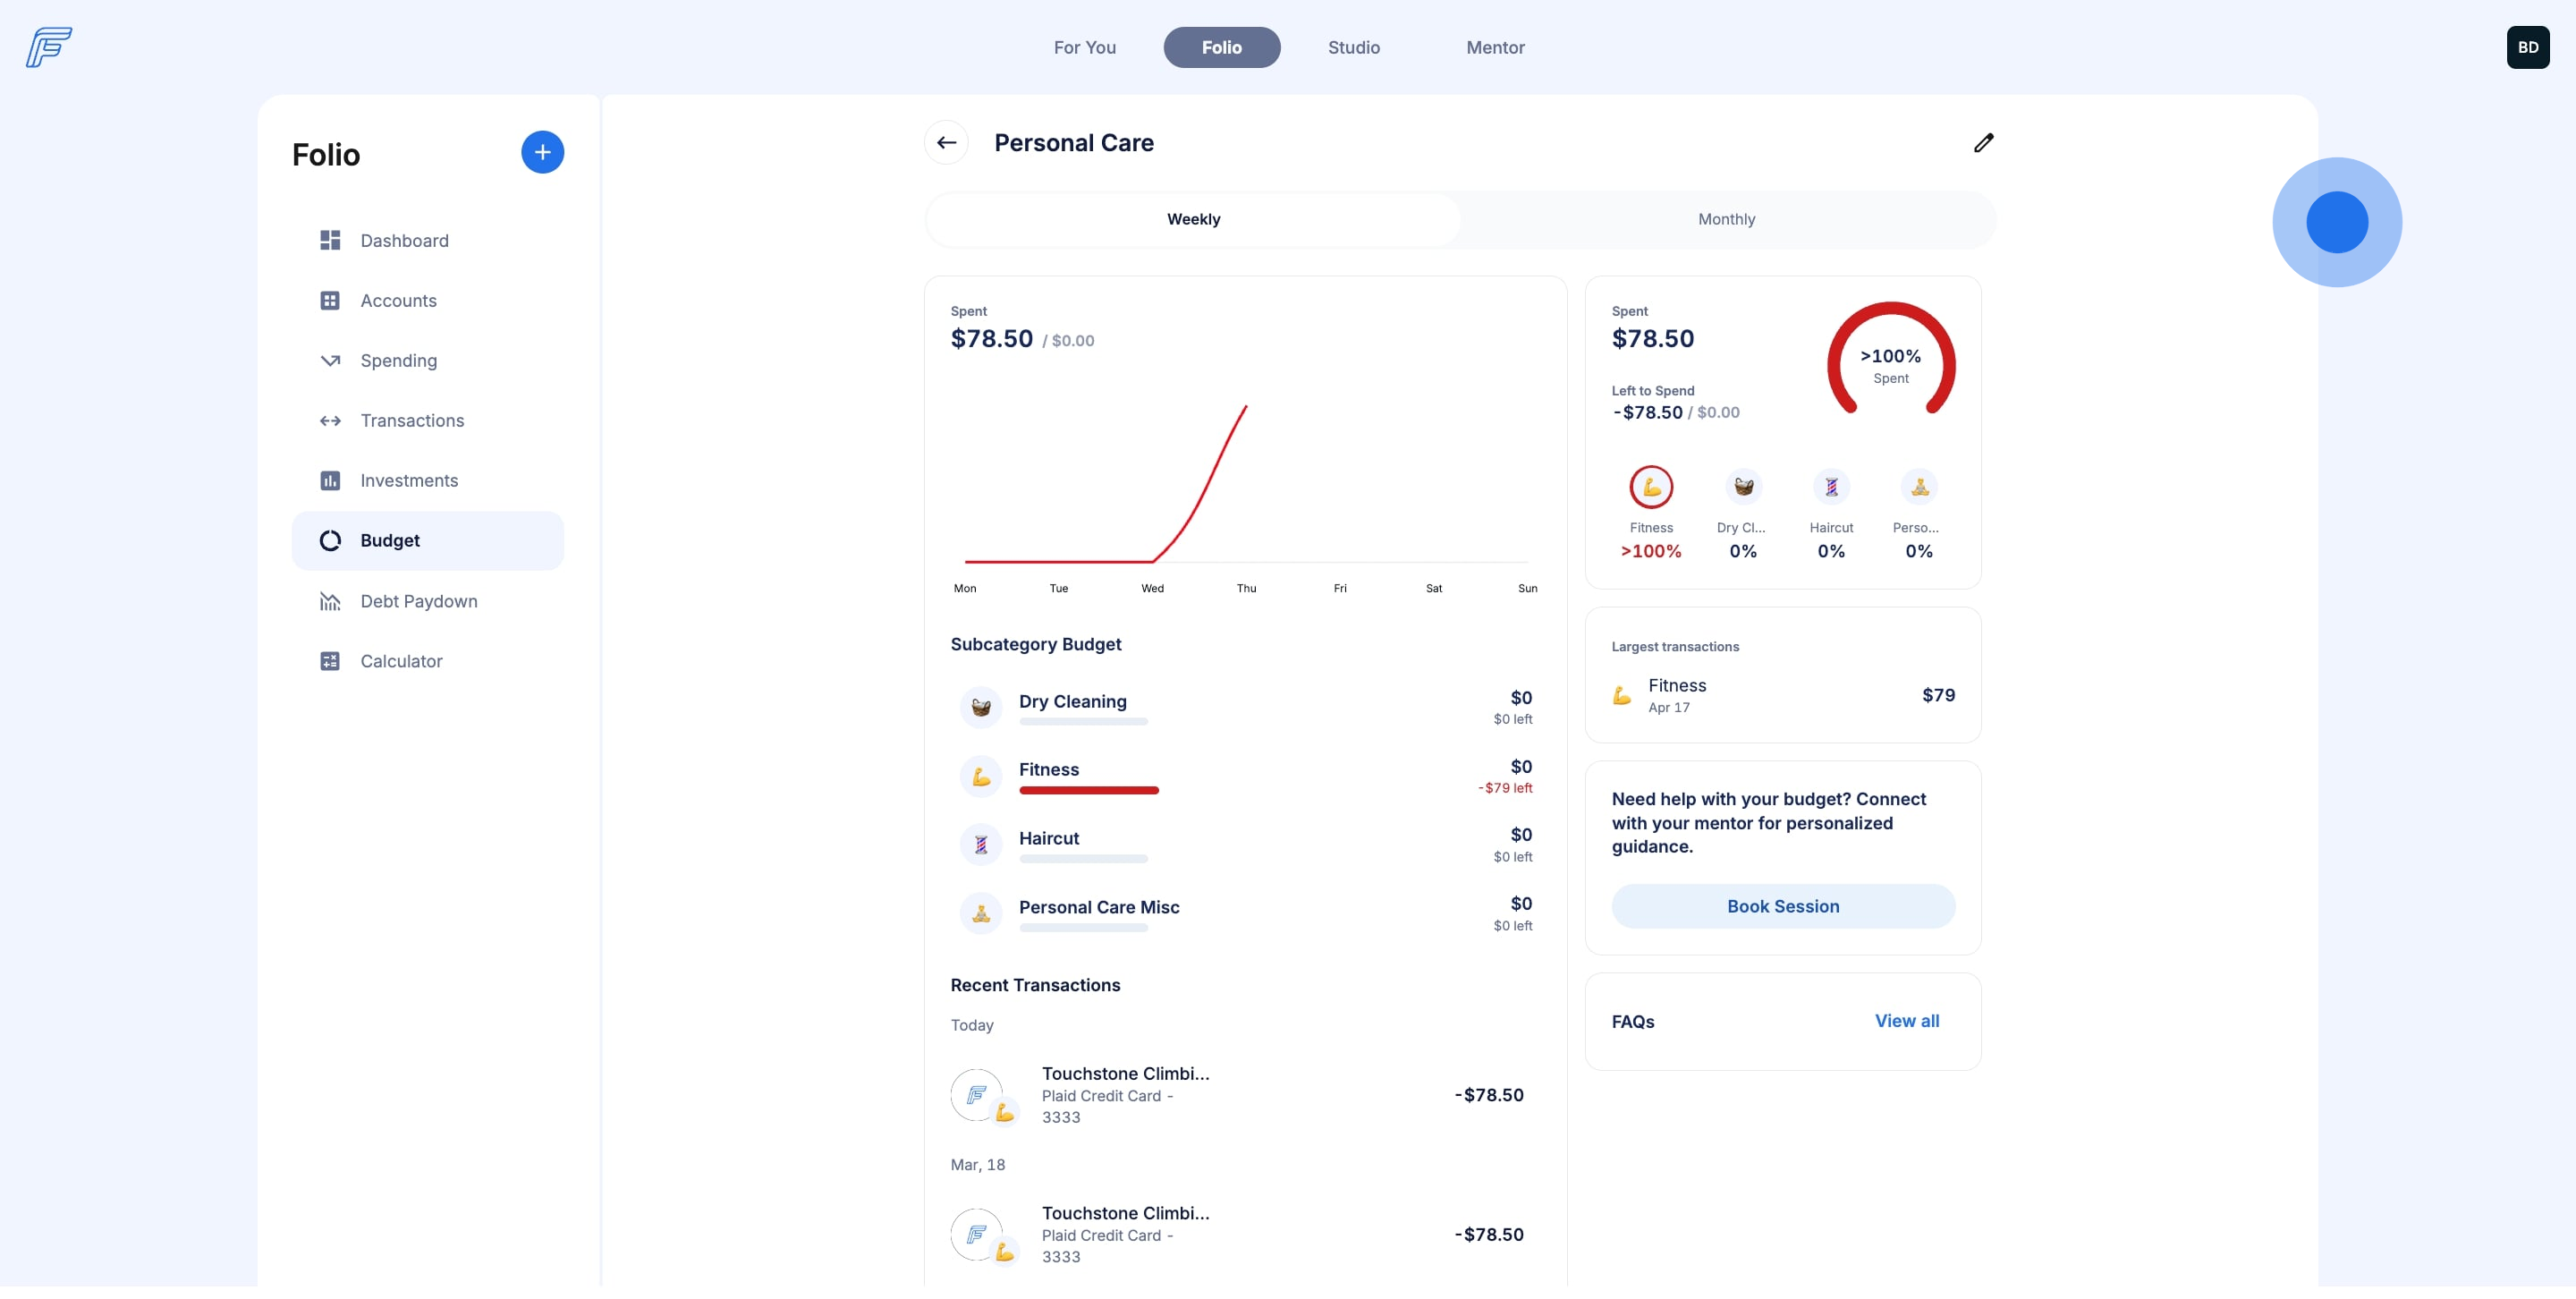Click the pencil edit icon
2576x1299 pixels.
coord(1983,143)
